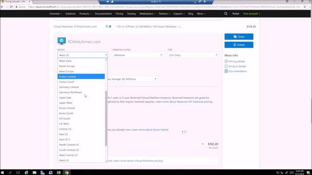Open the Type dropdown showing OS Only

click(193, 55)
